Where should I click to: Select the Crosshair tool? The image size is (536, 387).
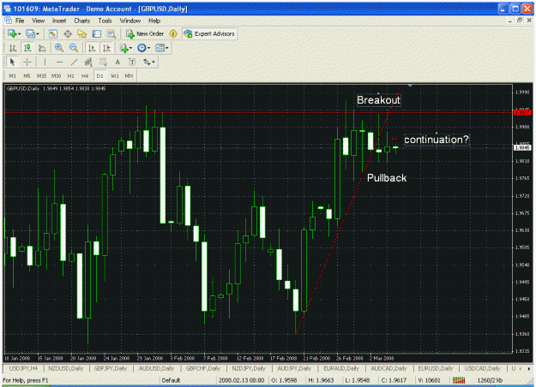(x=27, y=63)
